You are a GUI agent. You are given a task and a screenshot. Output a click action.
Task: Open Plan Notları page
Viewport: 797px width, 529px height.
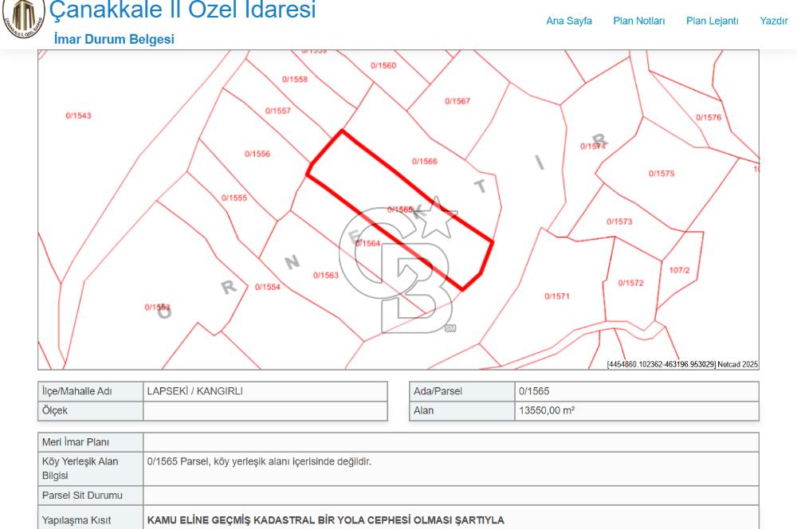click(639, 22)
